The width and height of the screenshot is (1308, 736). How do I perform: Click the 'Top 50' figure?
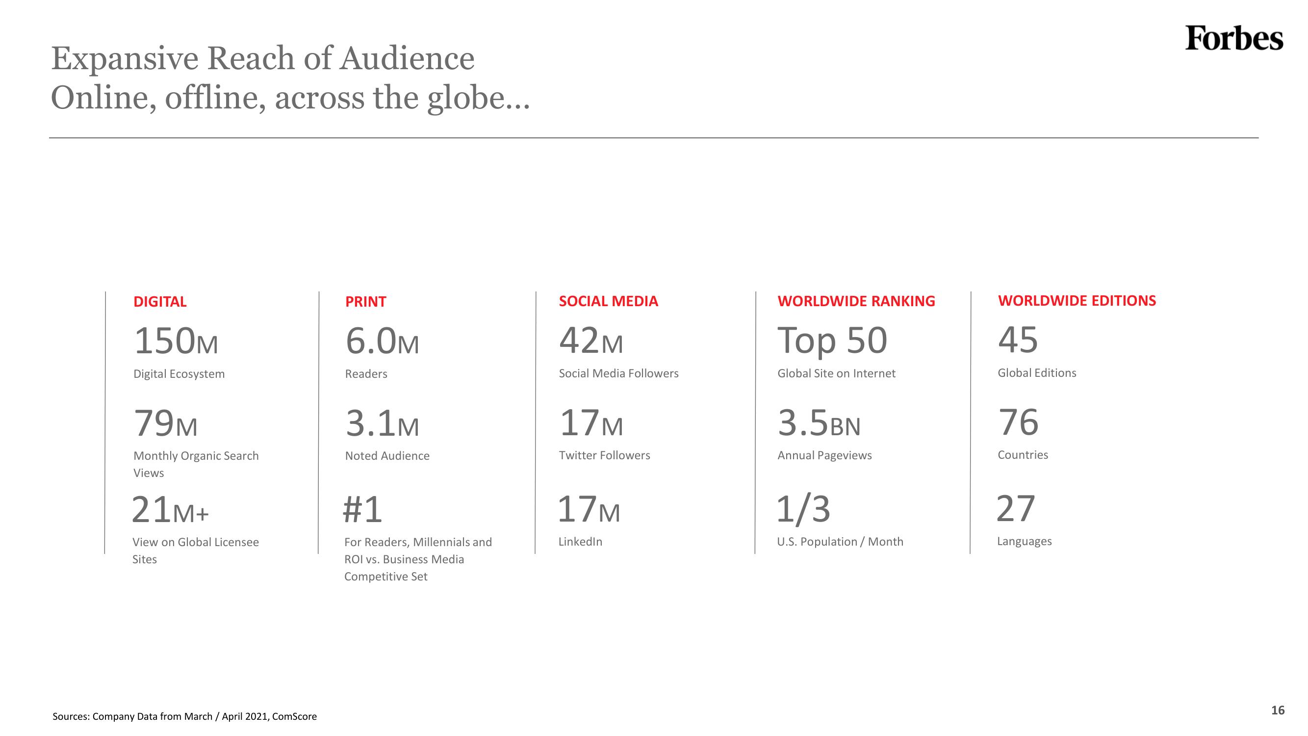click(833, 341)
